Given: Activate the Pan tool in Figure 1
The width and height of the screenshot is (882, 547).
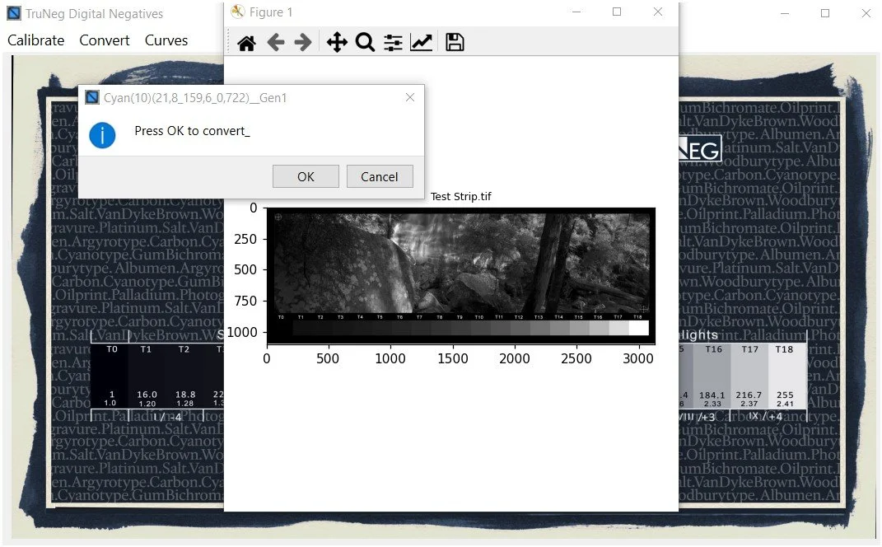Looking at the screenshot, I should [336, 42].
